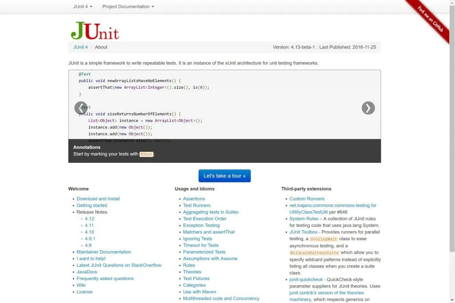The image size is (455, 303).
Task: Open Matchers and assertThat link
Action: 209,232
